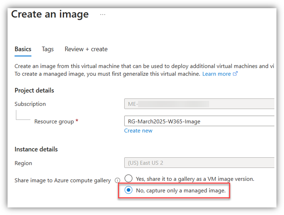Click the Create an image page title
Viewport: 284px width, 215px height.
pyautogui.click(x=50, y=14)
